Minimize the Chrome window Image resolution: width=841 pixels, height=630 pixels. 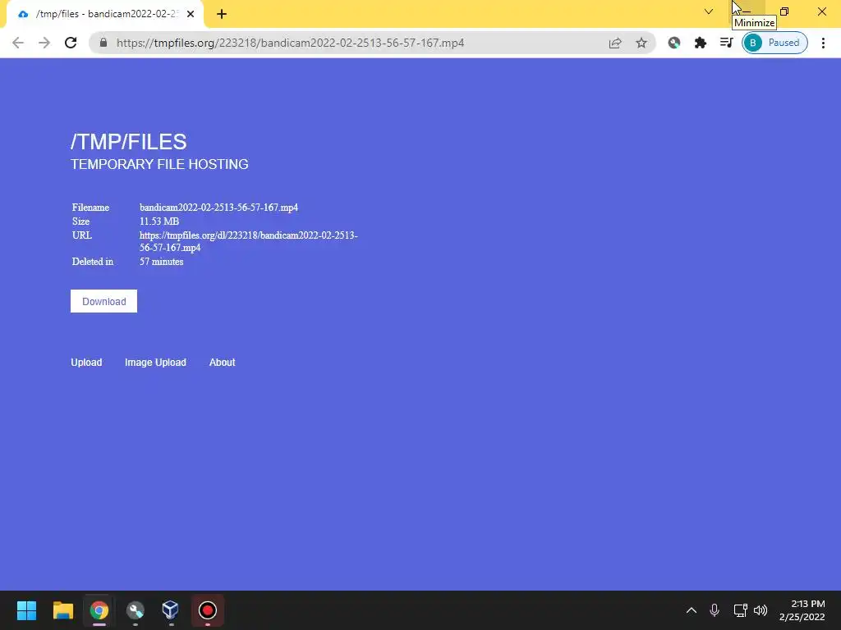(x=747, y=11)
